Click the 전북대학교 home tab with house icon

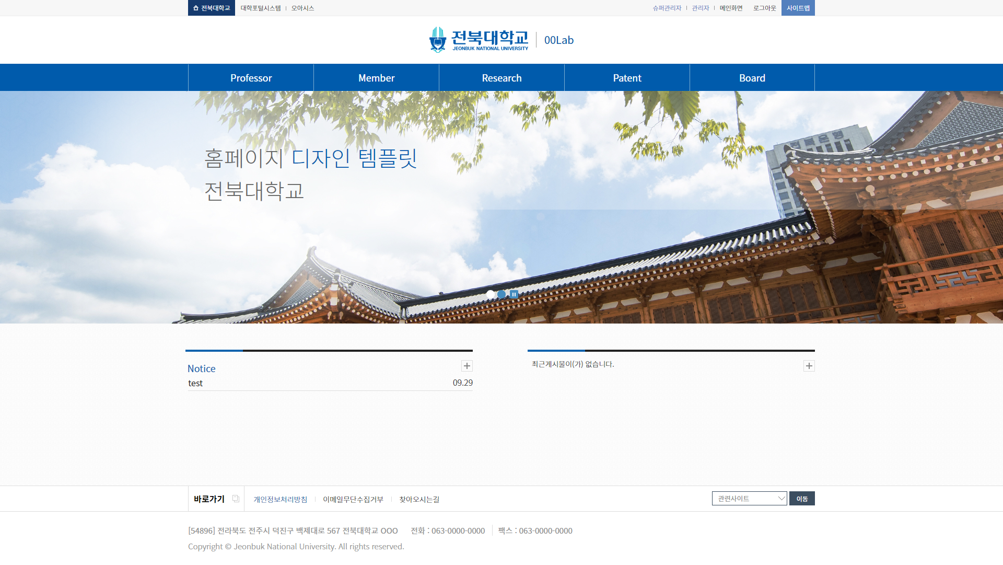click(212, 8)
